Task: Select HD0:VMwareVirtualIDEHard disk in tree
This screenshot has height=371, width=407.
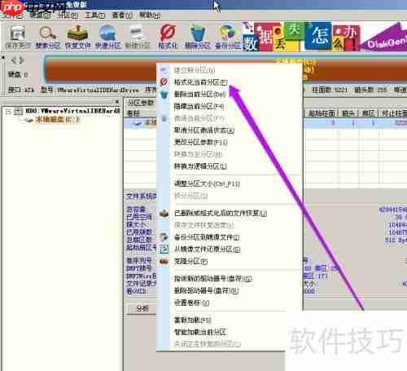Action: tap(72, 111)
